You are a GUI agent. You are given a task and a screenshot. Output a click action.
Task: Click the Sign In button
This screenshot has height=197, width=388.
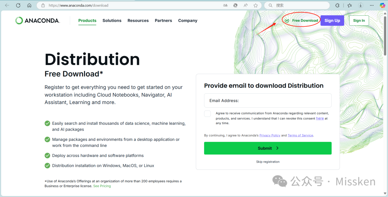click(x=359, y=20)
